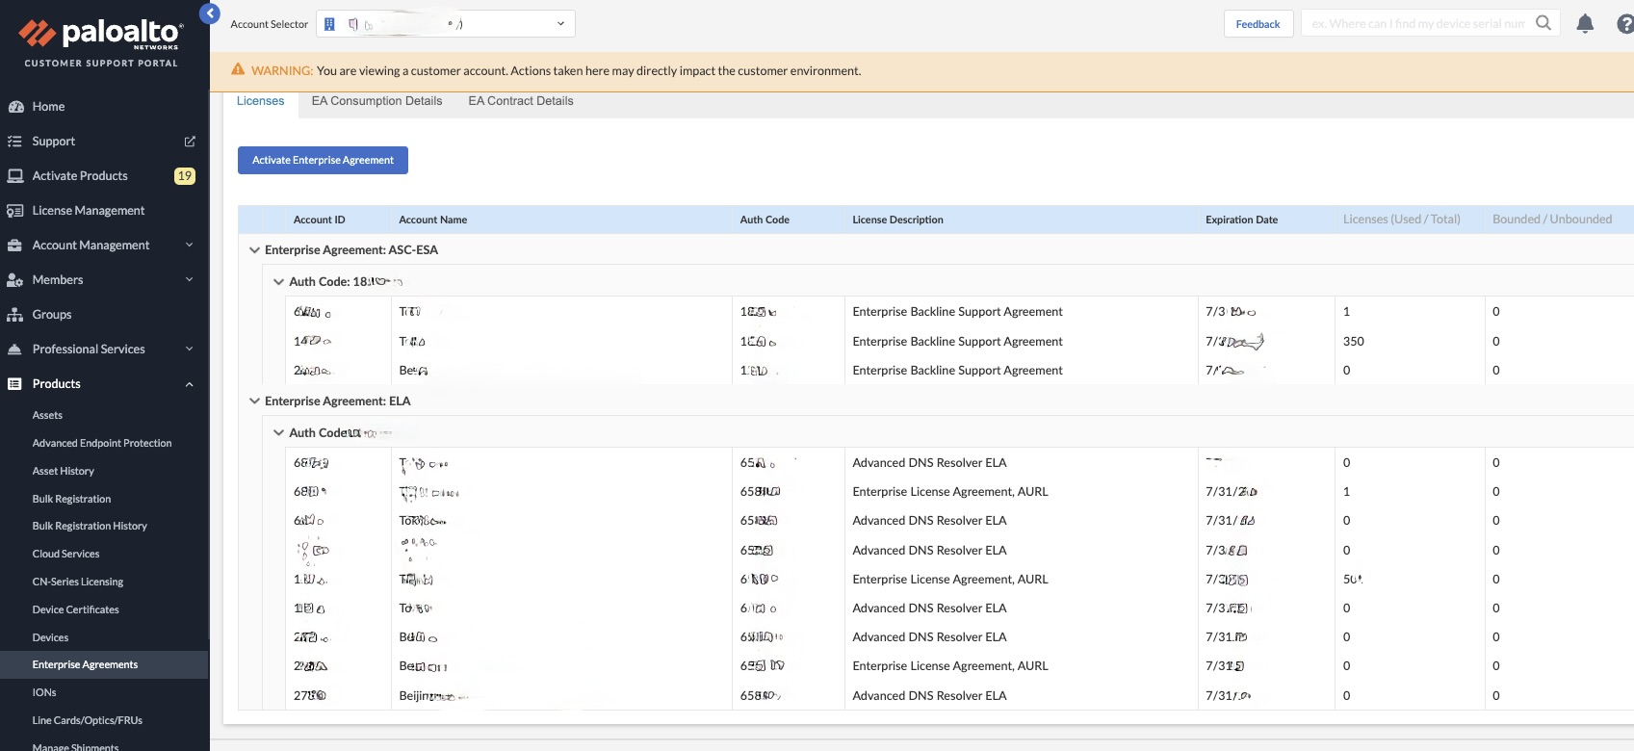Viewport: 1634px width, 751px height.
Task: Click the License Management icon
Action: pos(15,211)
